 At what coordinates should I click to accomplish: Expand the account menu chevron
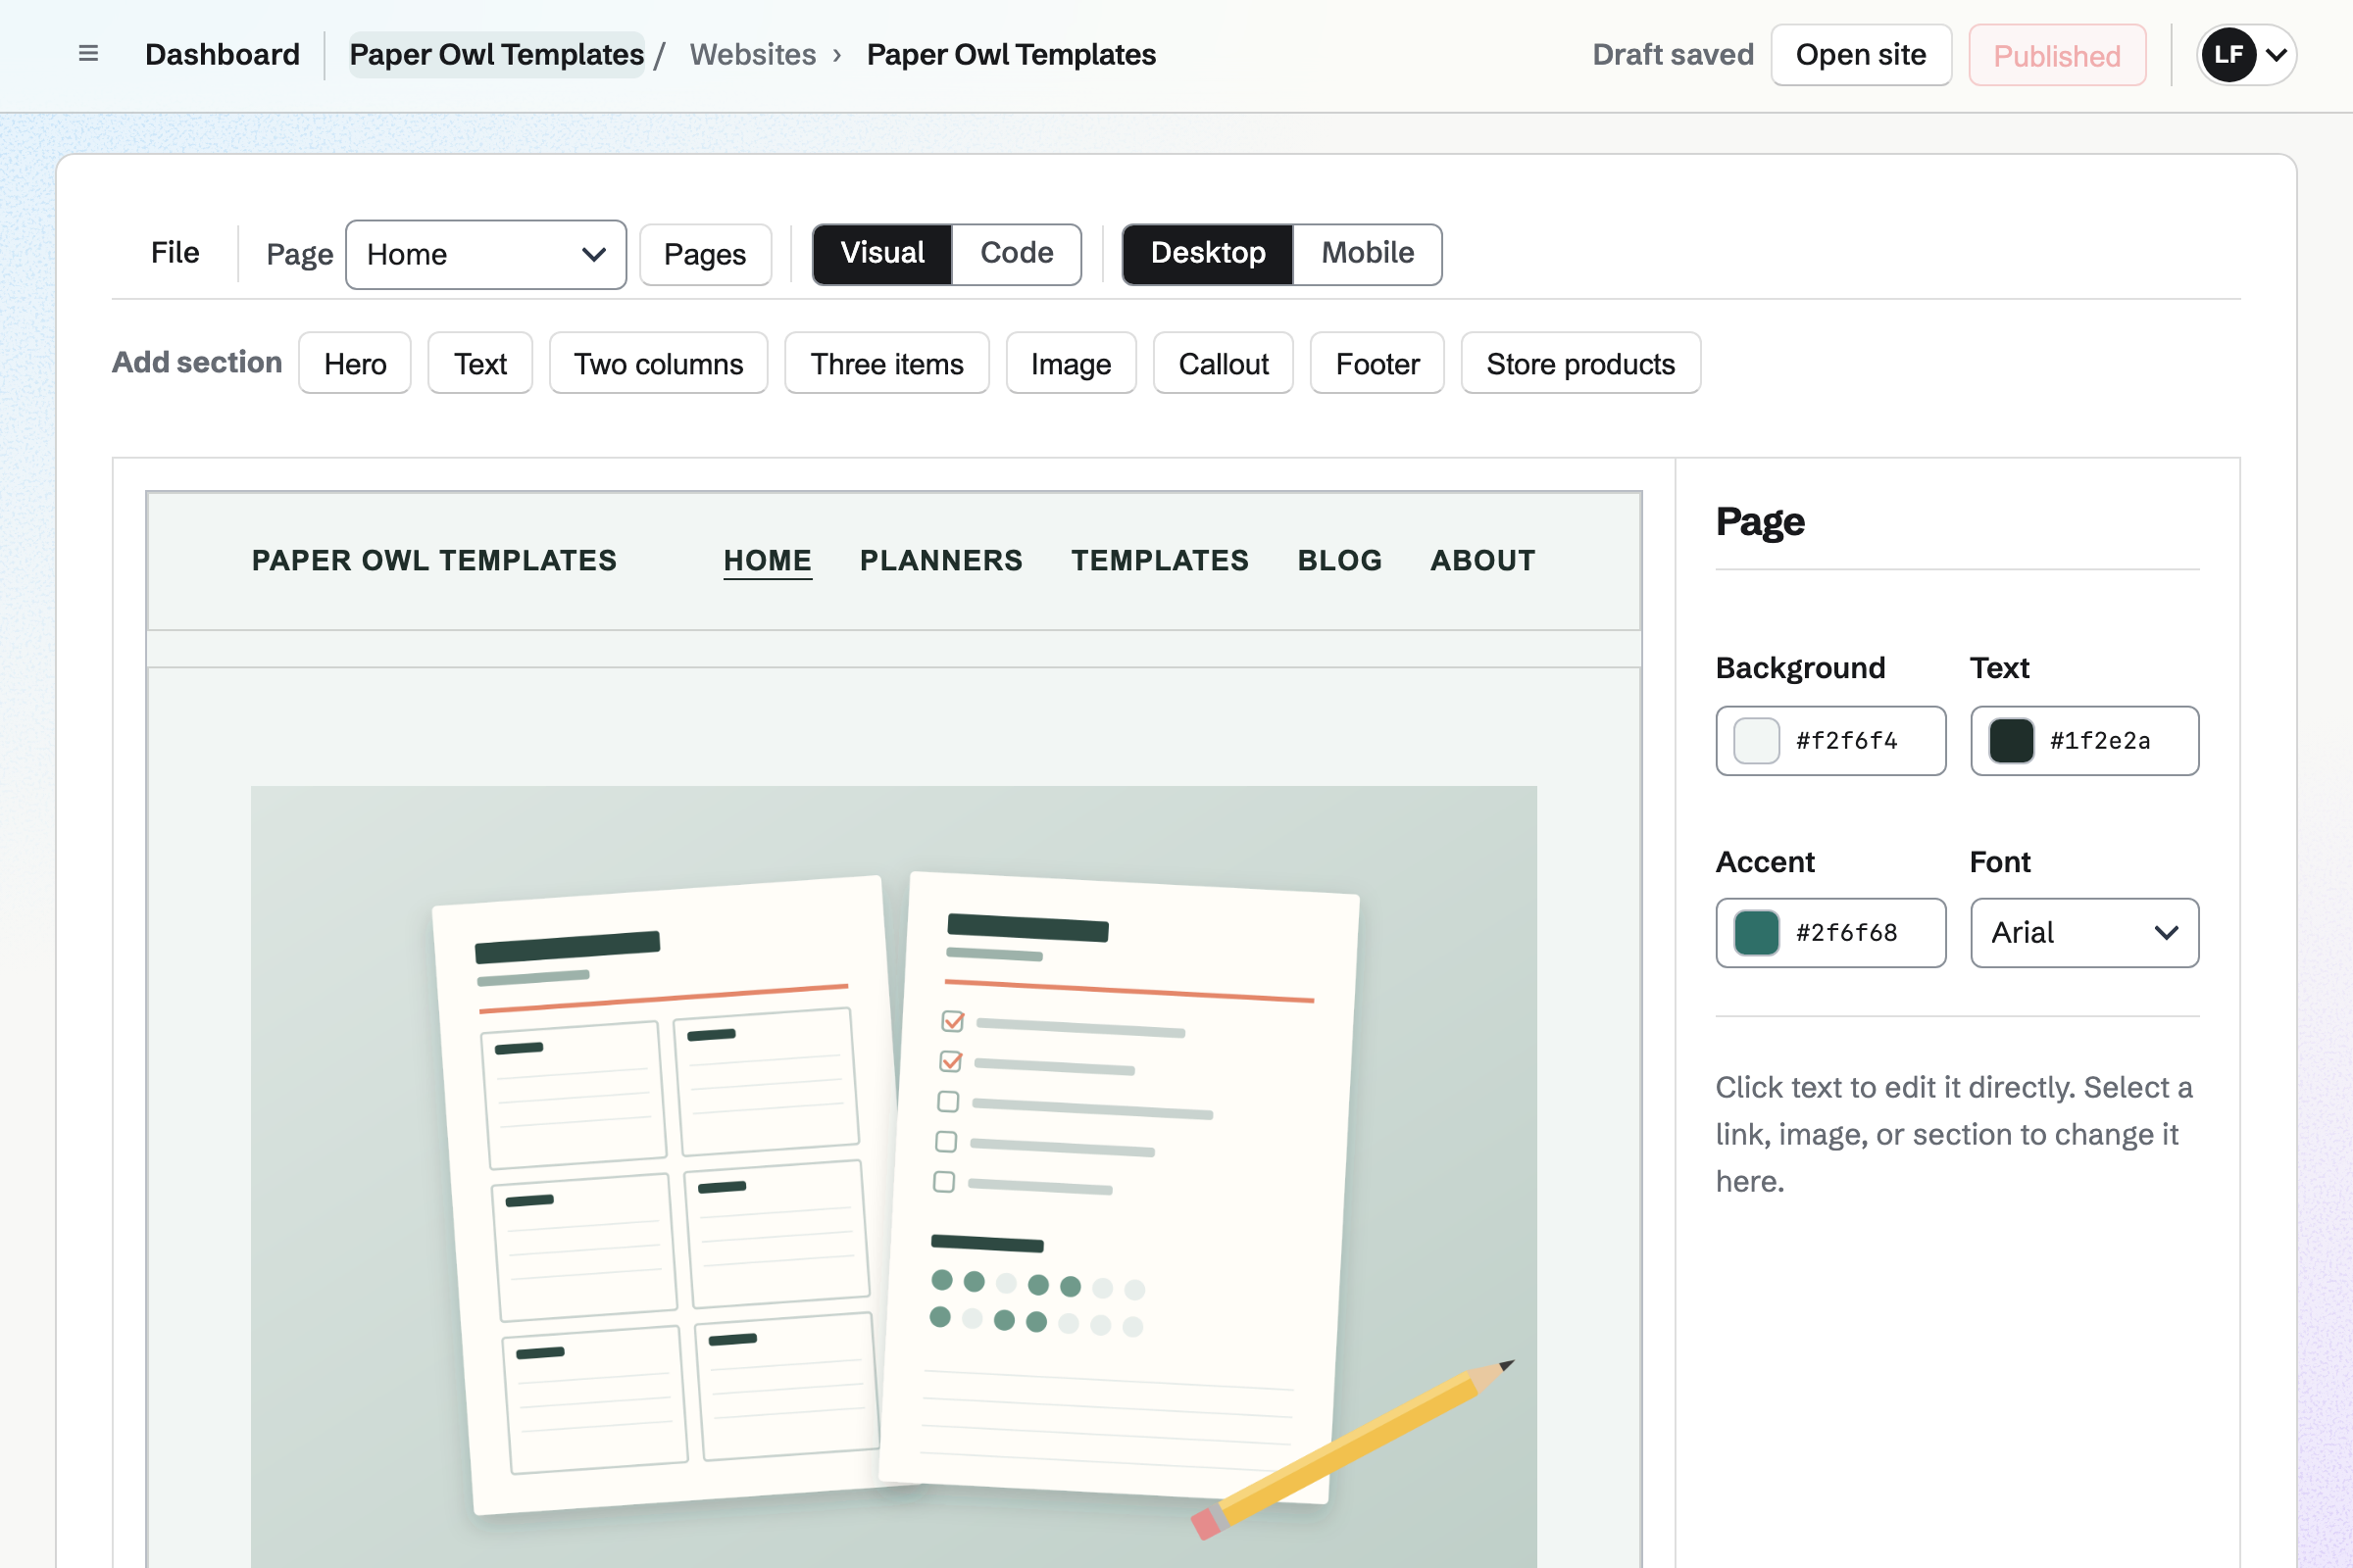pos(2276,54)
